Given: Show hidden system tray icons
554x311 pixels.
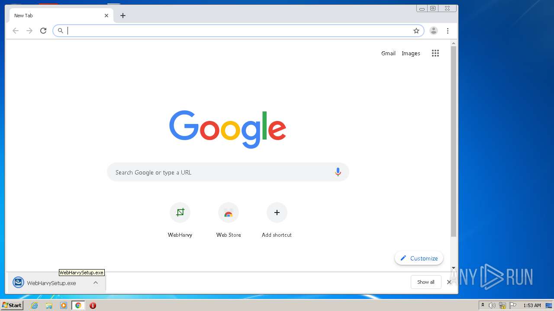Looking at the screenshot, I should (x=483, y=305).
